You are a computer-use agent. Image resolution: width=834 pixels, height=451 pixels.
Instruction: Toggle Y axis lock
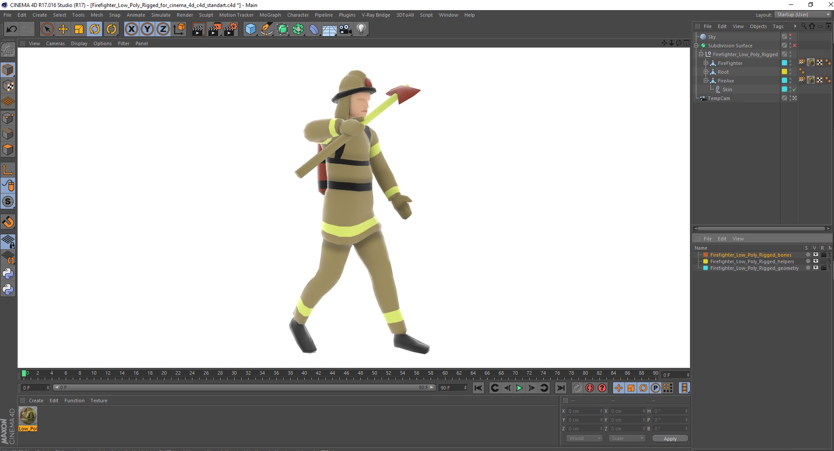[x=147, y=29]
